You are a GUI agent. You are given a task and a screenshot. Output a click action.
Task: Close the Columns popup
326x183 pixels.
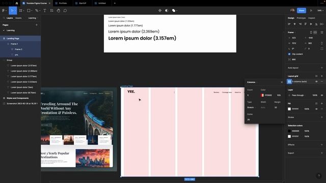282,82
